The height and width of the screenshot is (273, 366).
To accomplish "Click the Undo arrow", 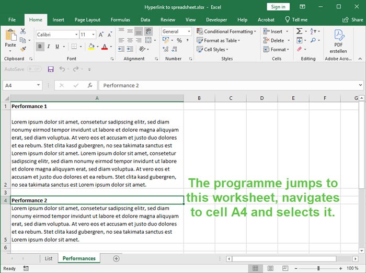I will [x=62, y=69].
